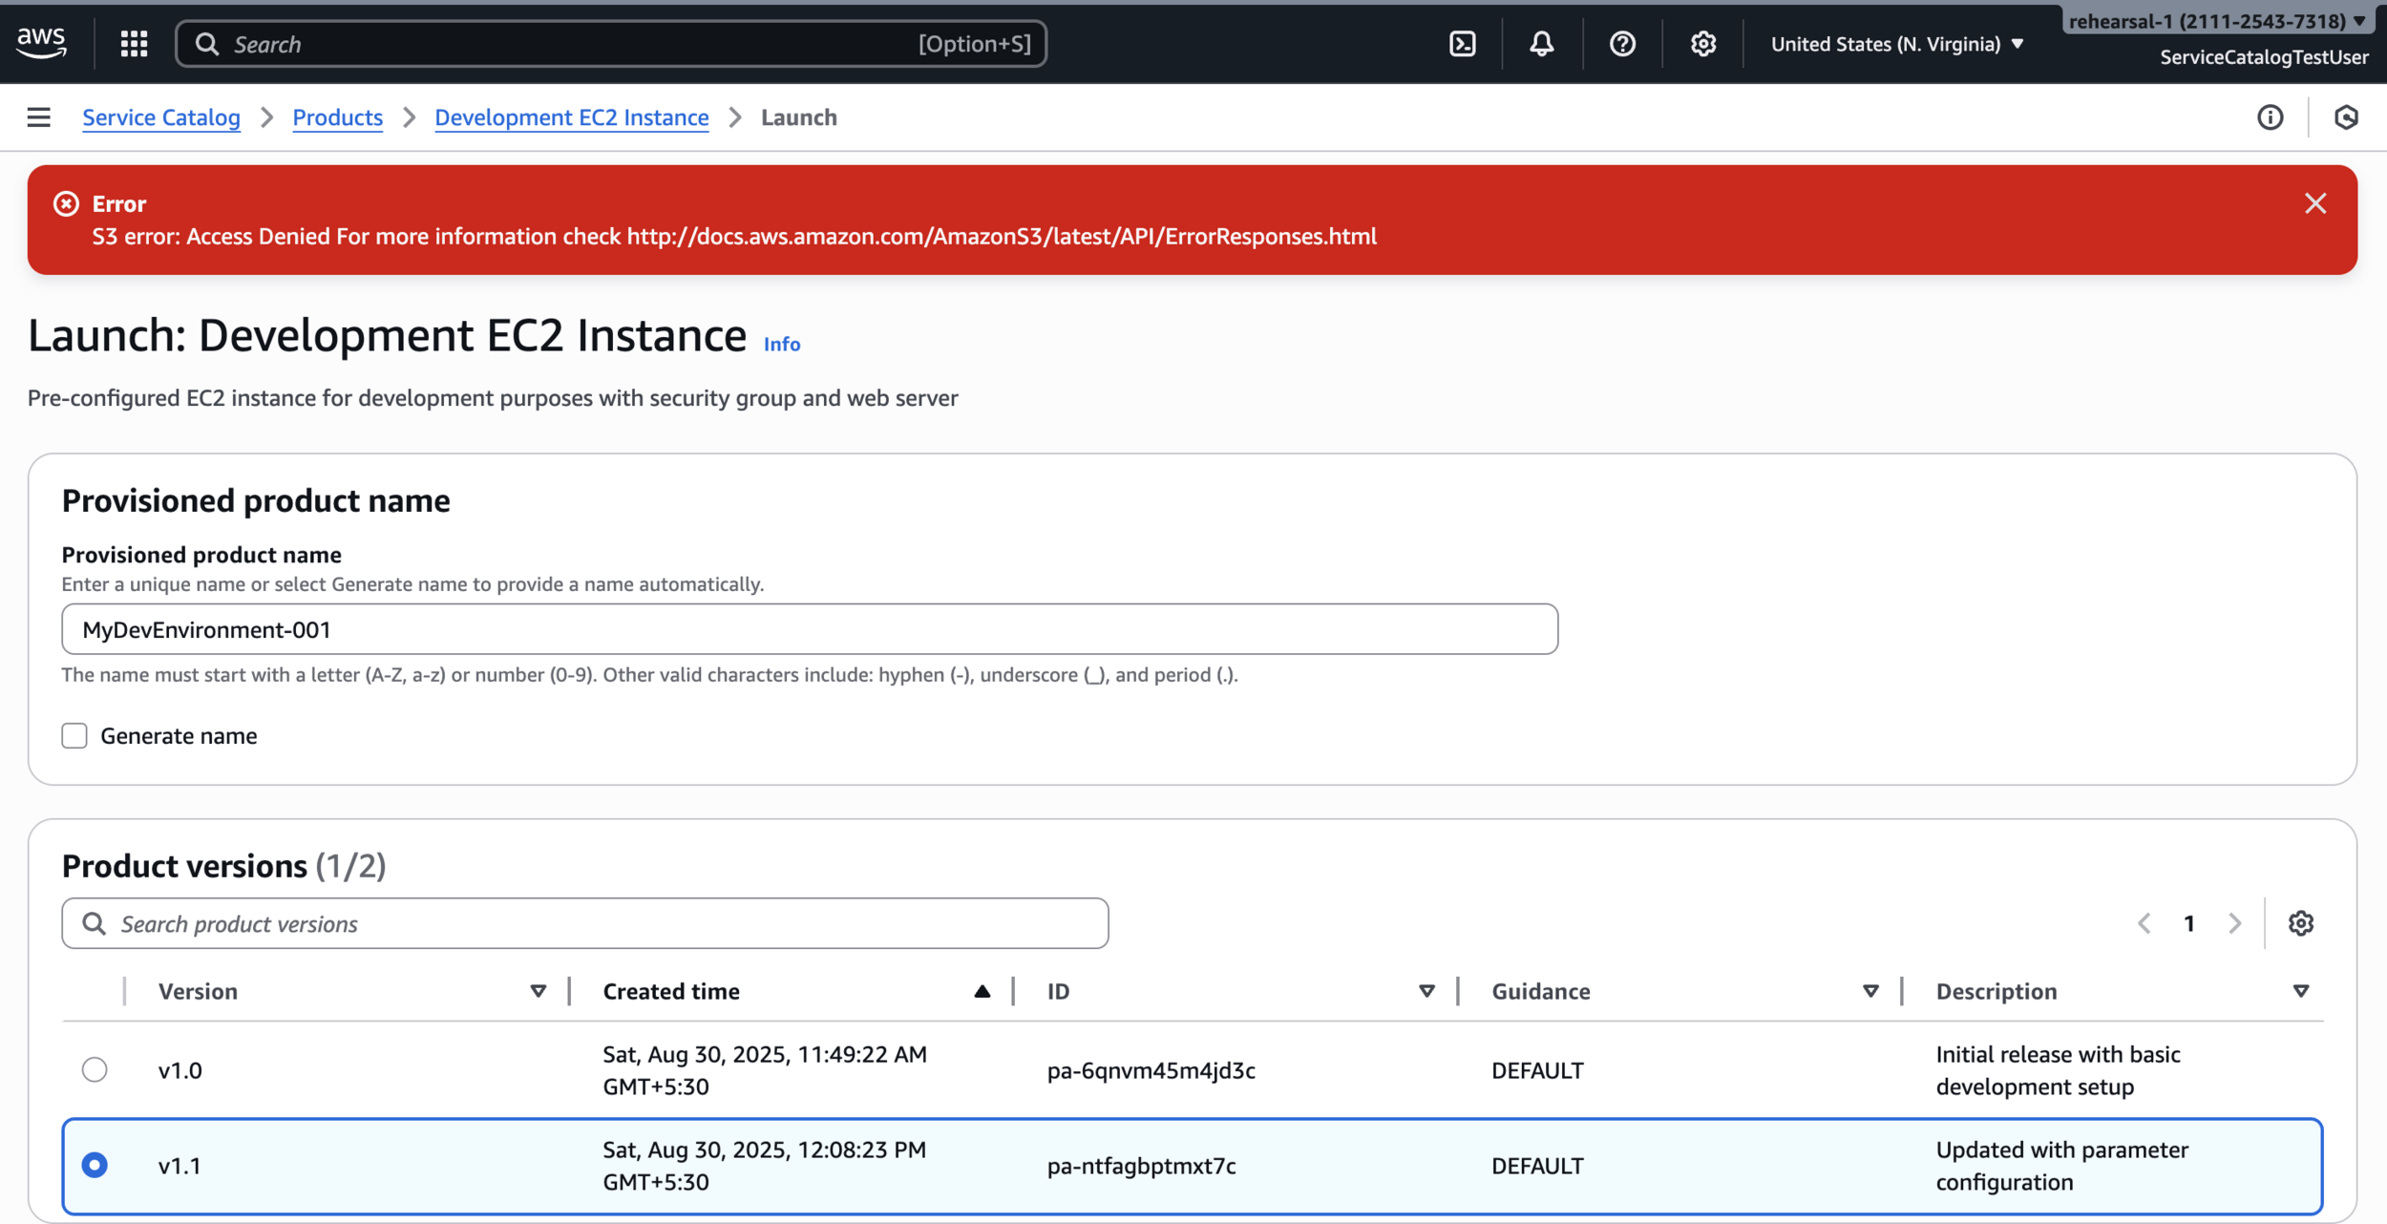Image resolution: width=2387 pixels, height=1224 pixels.
Task: Open the AWS services grid menu
Action: [x=134, y=44]
